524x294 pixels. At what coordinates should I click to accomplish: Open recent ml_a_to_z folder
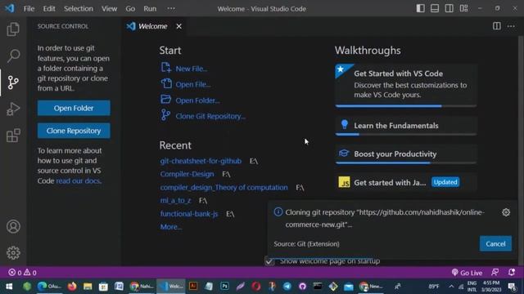(x=175, y=200)
